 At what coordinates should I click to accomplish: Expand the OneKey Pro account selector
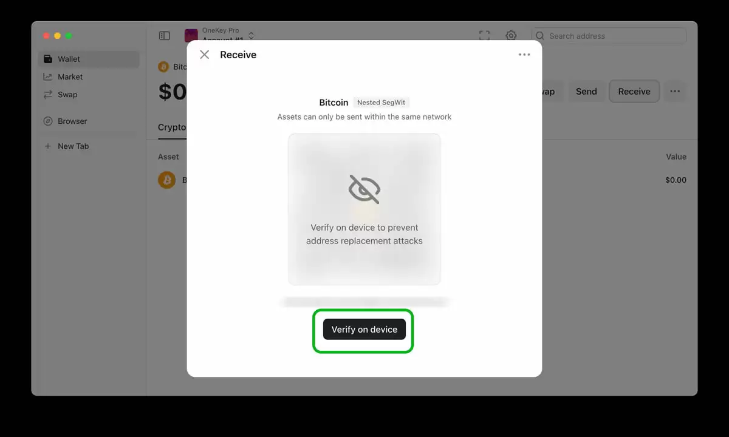pos(220,35)
